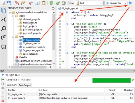
Task: Click the green test progress bar
Action: click(x=111, y=80)
